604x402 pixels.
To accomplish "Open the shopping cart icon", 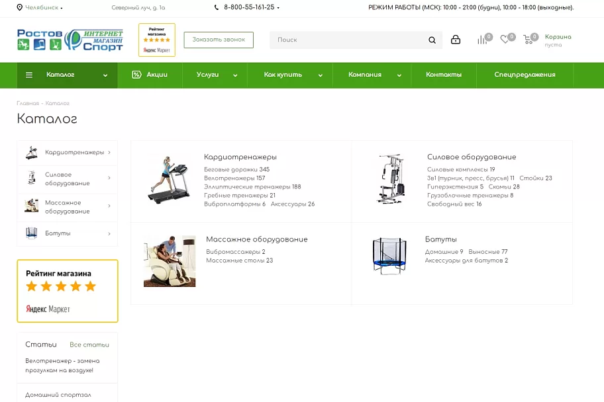I will 528,39.
